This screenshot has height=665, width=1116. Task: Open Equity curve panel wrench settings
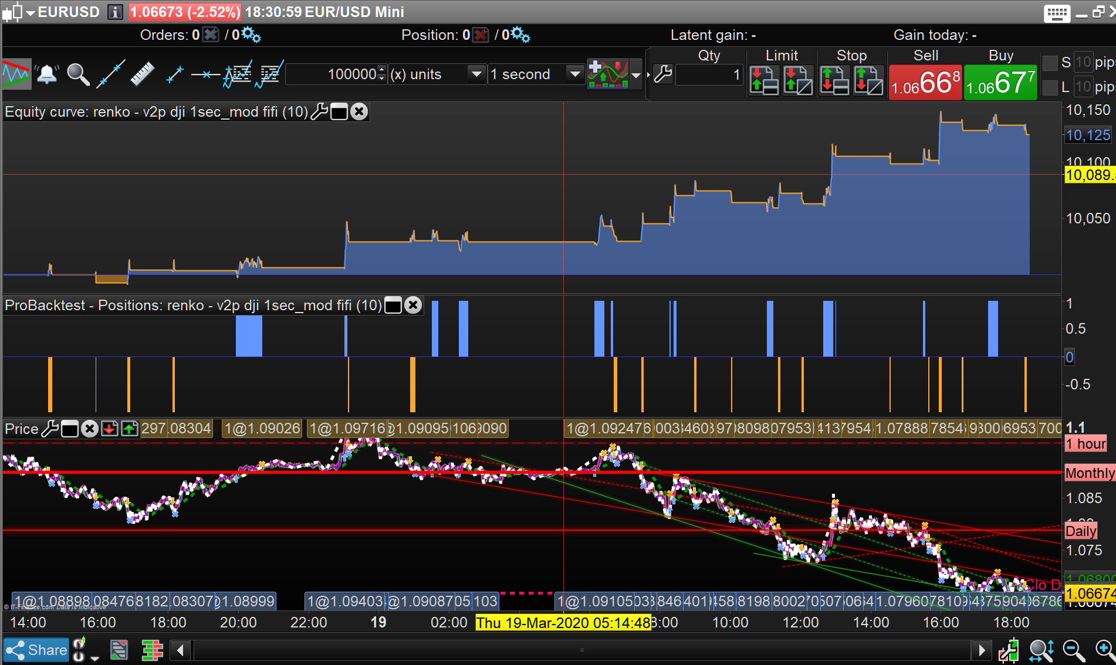point(319,111)
